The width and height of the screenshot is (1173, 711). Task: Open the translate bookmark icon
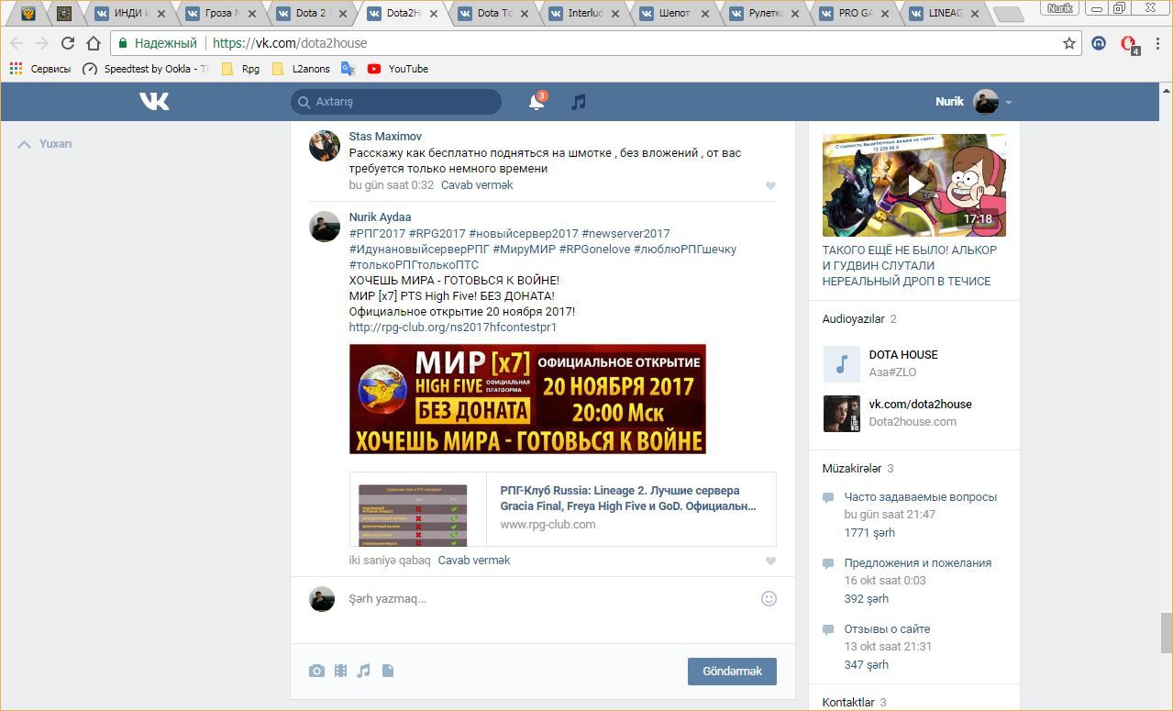348,69
